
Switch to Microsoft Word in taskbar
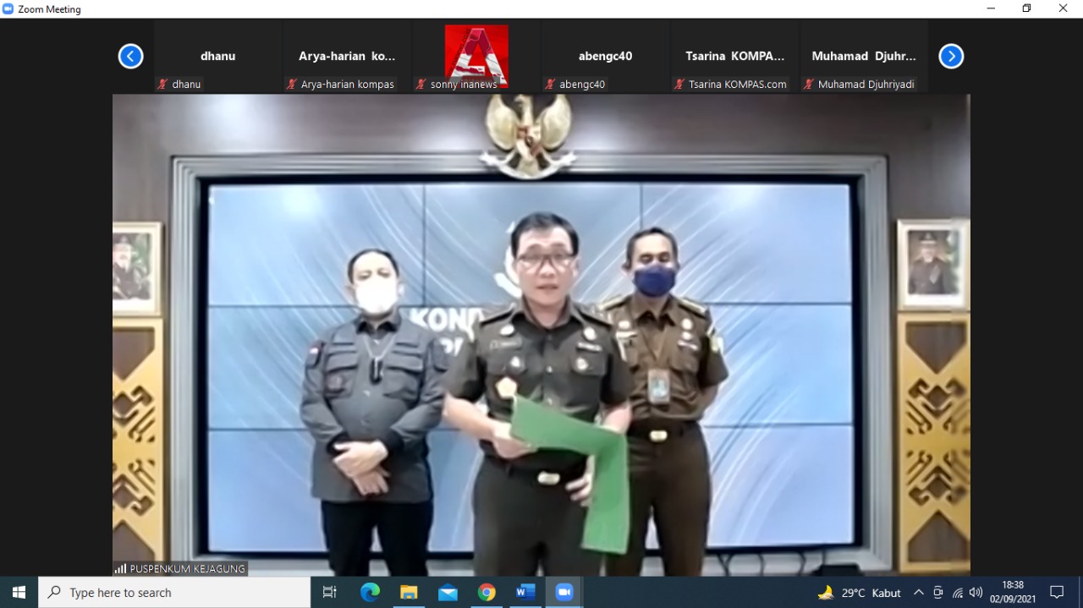[525, 593]
